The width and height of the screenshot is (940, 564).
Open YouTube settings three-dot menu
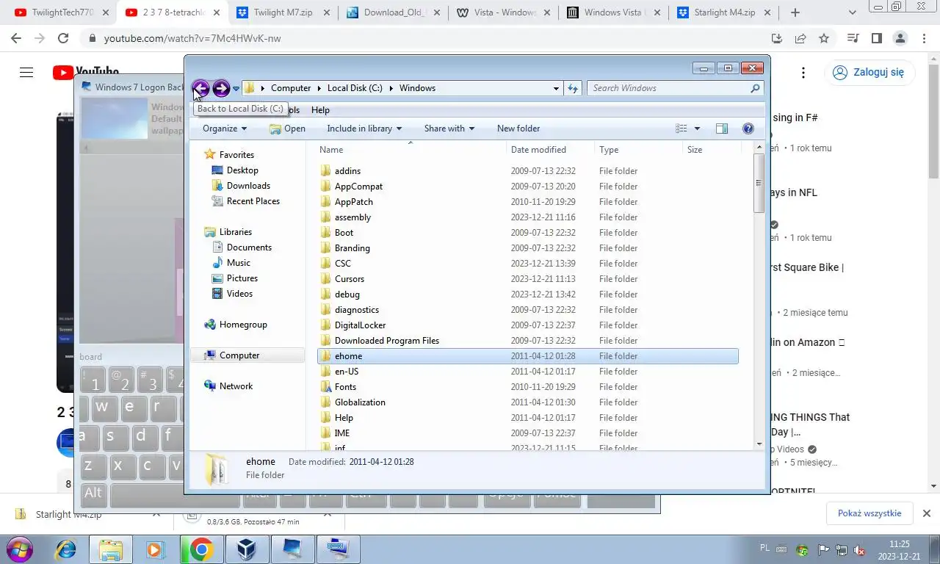click(803, 73)
